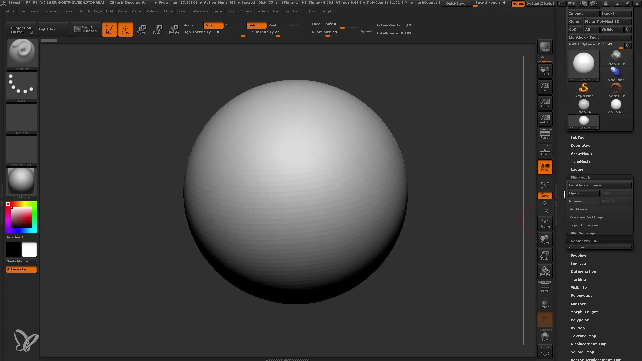Select the right shelf Scale icon
642x361 pixels.
(x=545, y=255)
